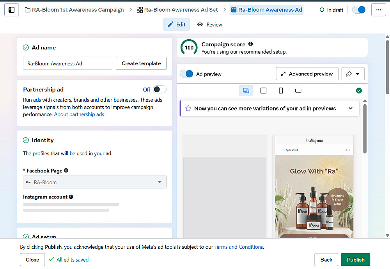Click the Back button
The width and height of the screenshot is (390, 269).
[326, 260]
